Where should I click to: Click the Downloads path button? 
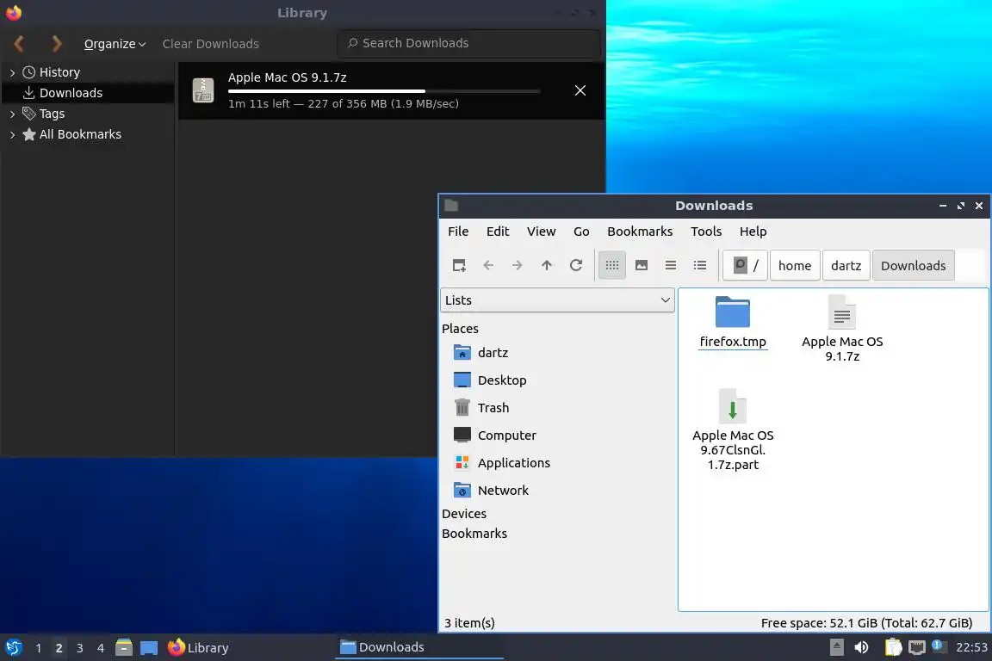pyautogui.click(x=913, y=265)
